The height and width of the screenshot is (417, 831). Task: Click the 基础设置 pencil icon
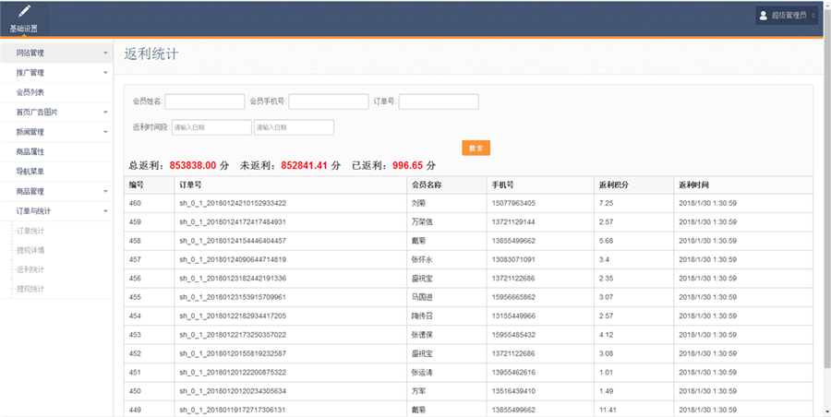tap(24, 12)
